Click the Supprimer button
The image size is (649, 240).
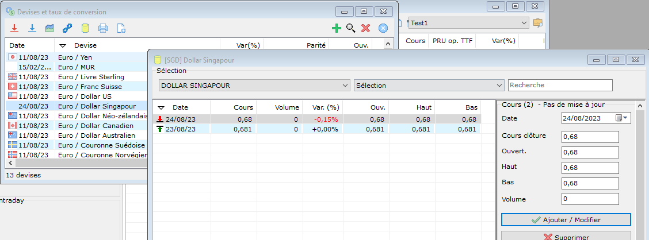pyautogui.click(x=566, y=237)
